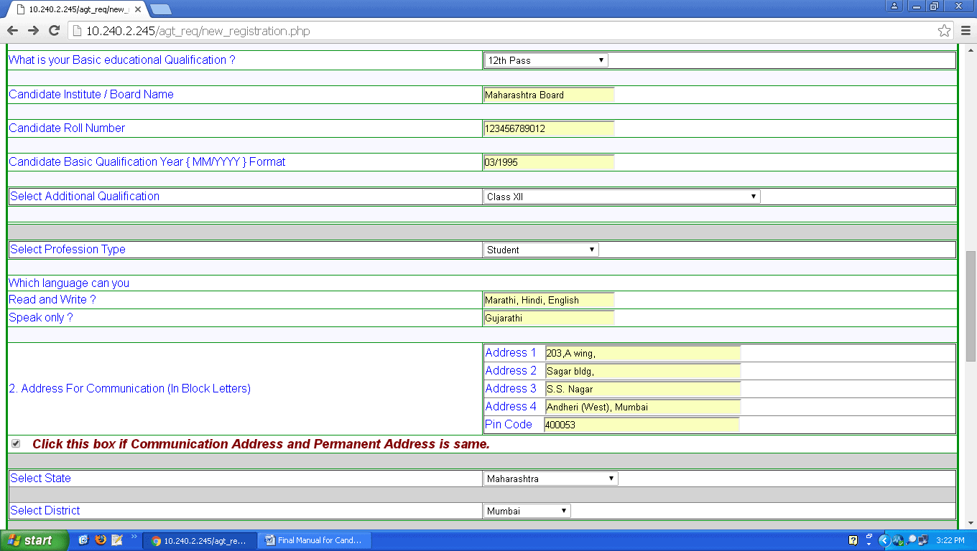The image size is (977, 551).
Task: Click the Read and Write language field
Action: click(x=549, y=300)
